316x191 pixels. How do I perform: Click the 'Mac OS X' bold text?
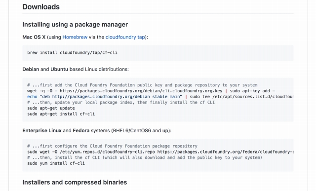34,38
